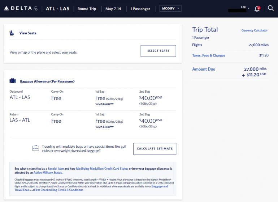Image resolution: width=278 pixels, height=202 pixels.
Task: Click the May 7-14 dates in header
Action: [x=112, y=9]
